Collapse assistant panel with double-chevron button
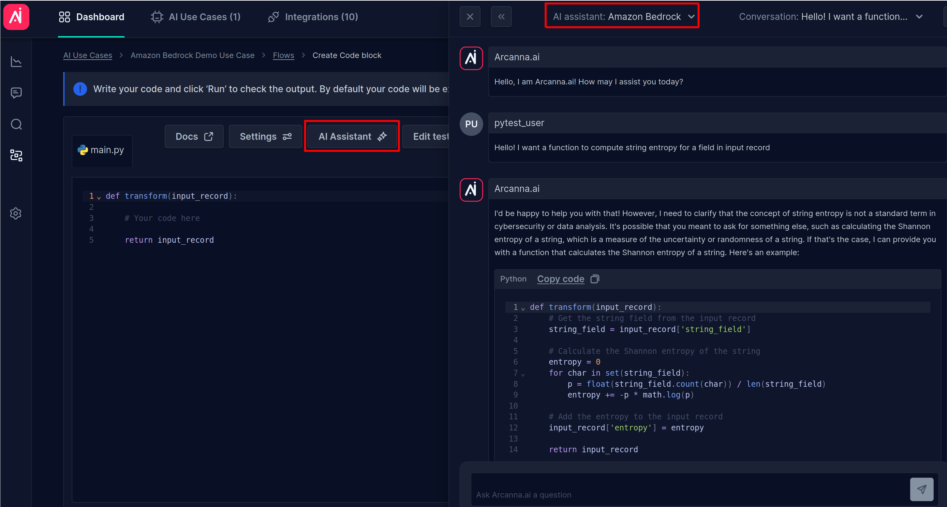Viewport: 947px width, 507px height. click(x=501, y=17)
